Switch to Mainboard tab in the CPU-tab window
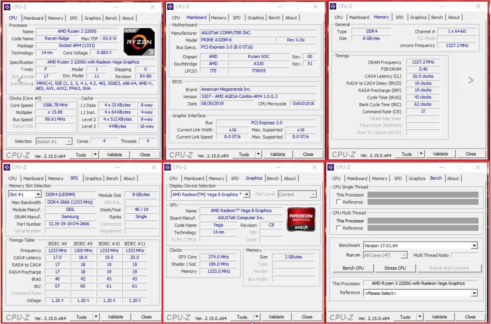 pyautogui.click(x=33, y=18)
